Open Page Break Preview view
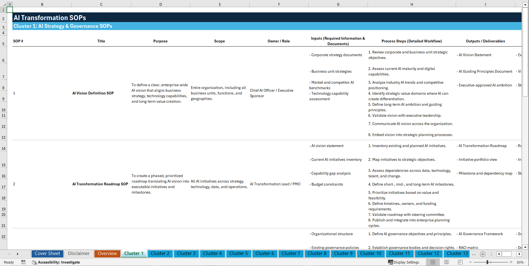The width and height of the screenshot is (529, 266). [x=460, y=262]
